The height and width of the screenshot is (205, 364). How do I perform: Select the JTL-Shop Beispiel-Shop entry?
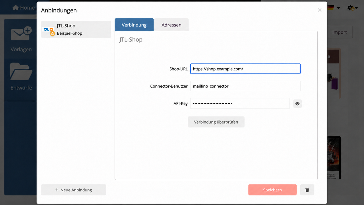pos(76,29)
